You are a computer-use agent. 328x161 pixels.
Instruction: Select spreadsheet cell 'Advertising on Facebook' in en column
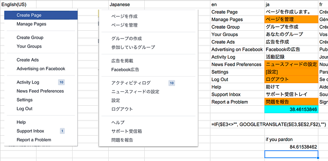pos(237,50)
